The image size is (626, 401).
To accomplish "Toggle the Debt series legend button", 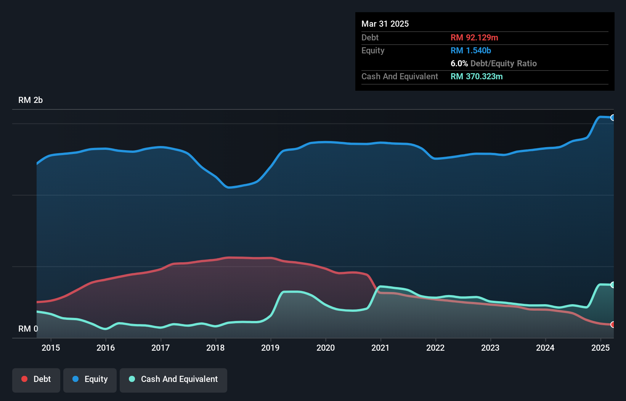I will coord(36,380).
